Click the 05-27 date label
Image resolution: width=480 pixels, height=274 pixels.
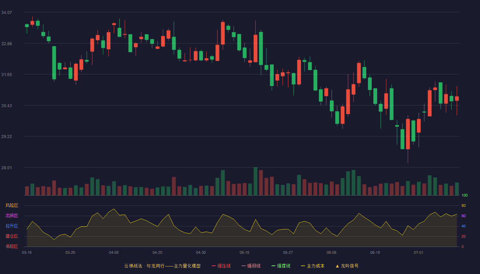click(288, 252)
